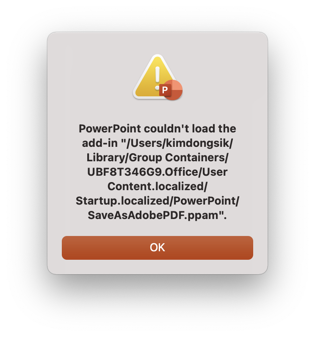This screenshot has height=337, width=315.
Task: Click the "Library/Group Containers/" text line
Action: [x=157, y=157]
